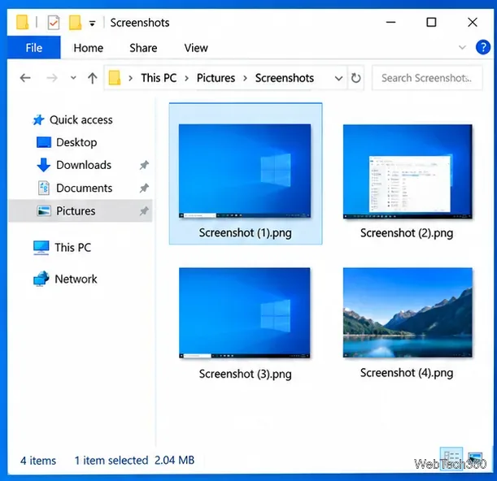The height and width of the screenshot is (481, 497).
Task: Open recent locations dropdown arrow
Action: point(73,77)
